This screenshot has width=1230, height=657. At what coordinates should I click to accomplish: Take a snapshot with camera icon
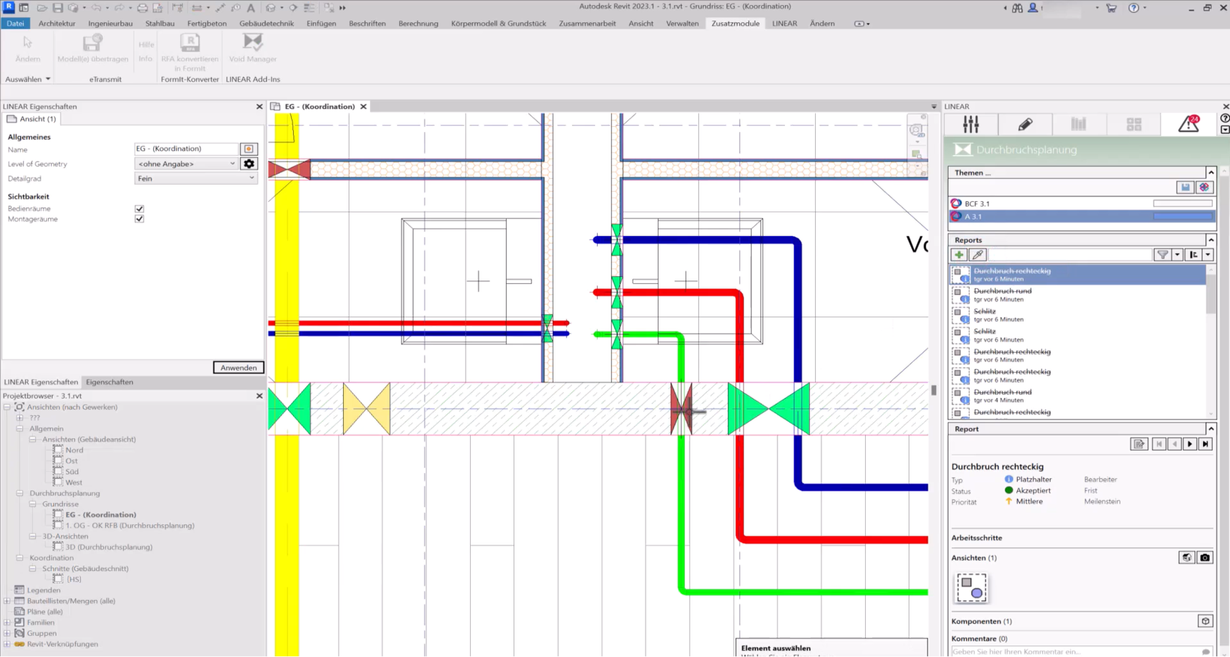click(1204, 558)
